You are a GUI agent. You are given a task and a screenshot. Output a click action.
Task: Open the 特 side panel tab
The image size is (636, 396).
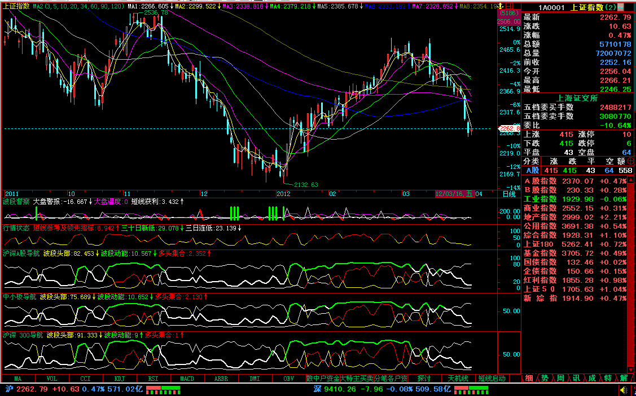click(x=608, y=378)
